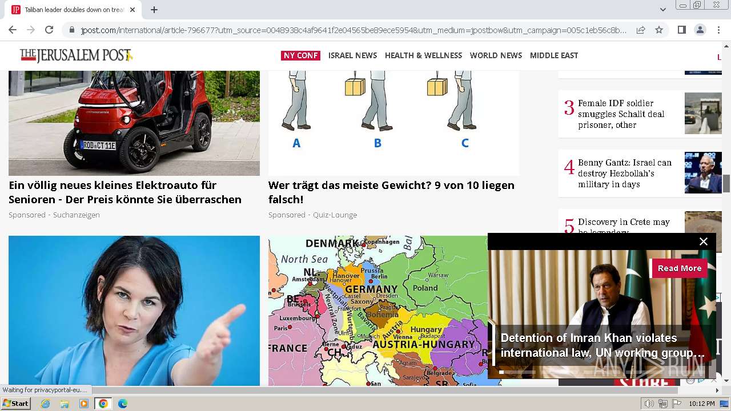Reload the current page
Screen dimensions: 731x411
pyautogui.click(x=49, y=30)
